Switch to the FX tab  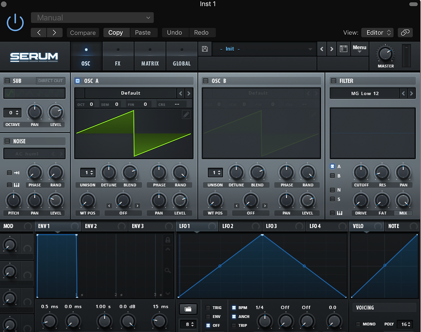point(118,56)
